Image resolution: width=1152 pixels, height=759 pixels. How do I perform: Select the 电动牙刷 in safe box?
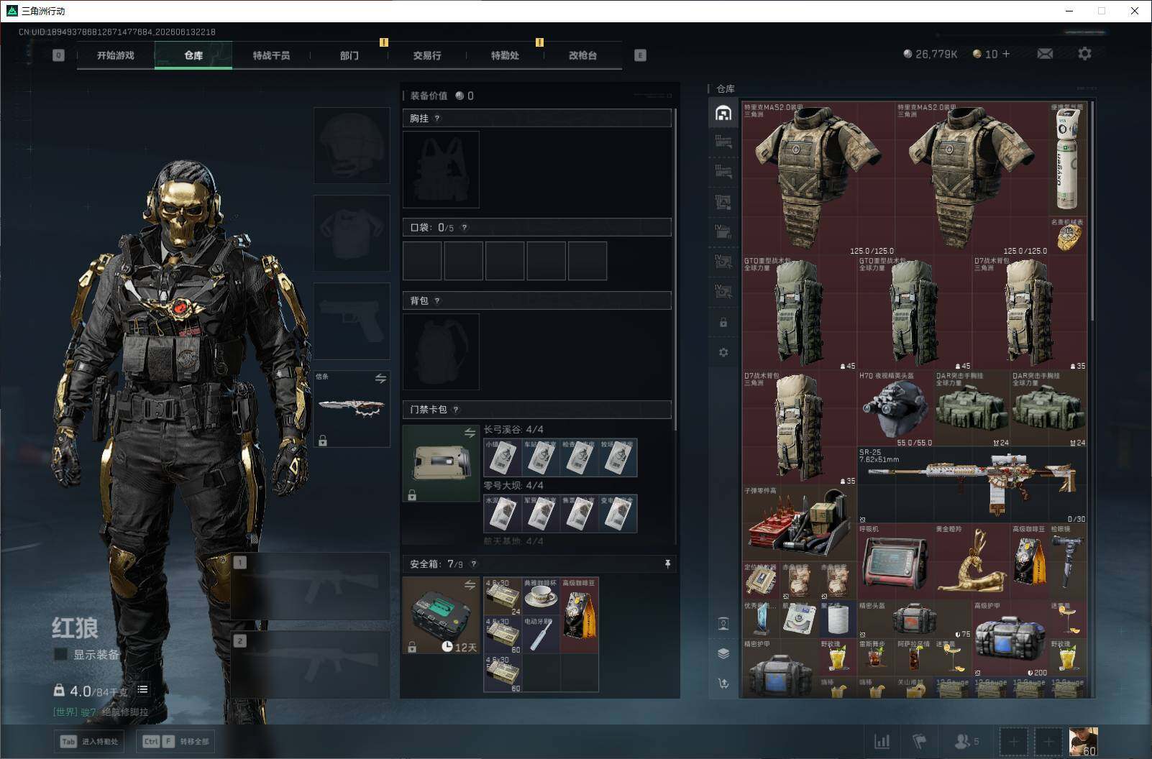[541, 635]
